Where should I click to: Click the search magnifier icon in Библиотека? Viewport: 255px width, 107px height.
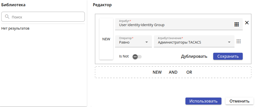click(7, 17)
